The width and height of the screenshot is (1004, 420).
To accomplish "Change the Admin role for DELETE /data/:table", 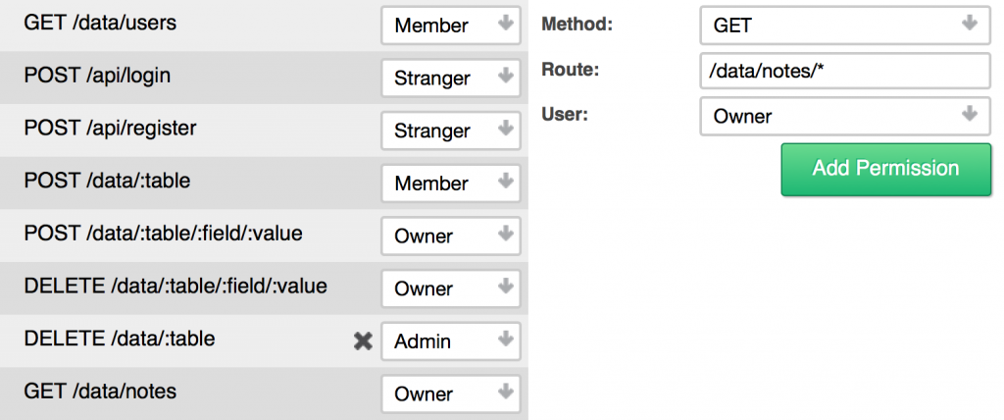I will [x=451, y=341].
